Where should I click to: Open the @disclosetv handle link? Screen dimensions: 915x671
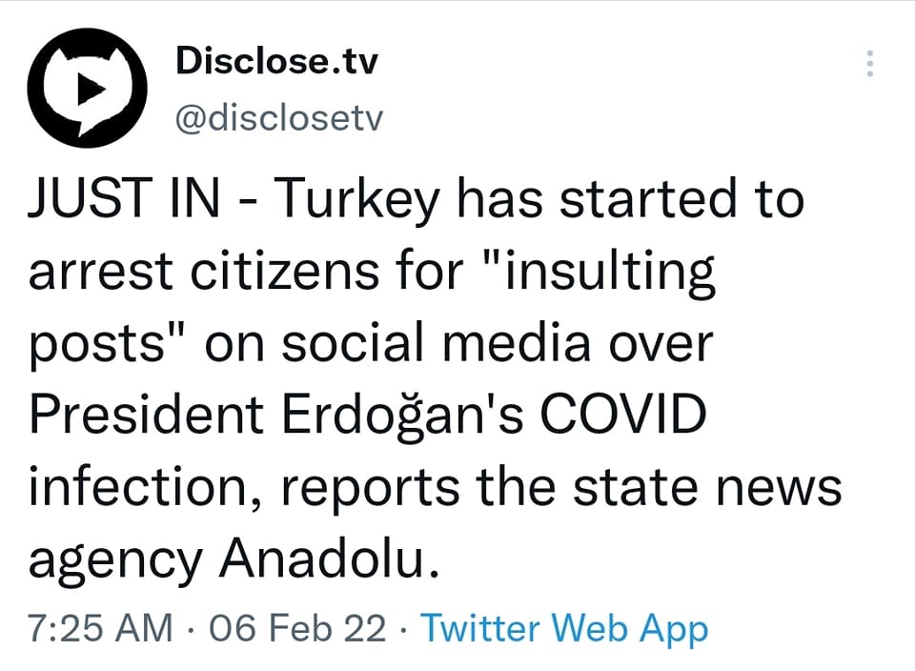(278, 119)
